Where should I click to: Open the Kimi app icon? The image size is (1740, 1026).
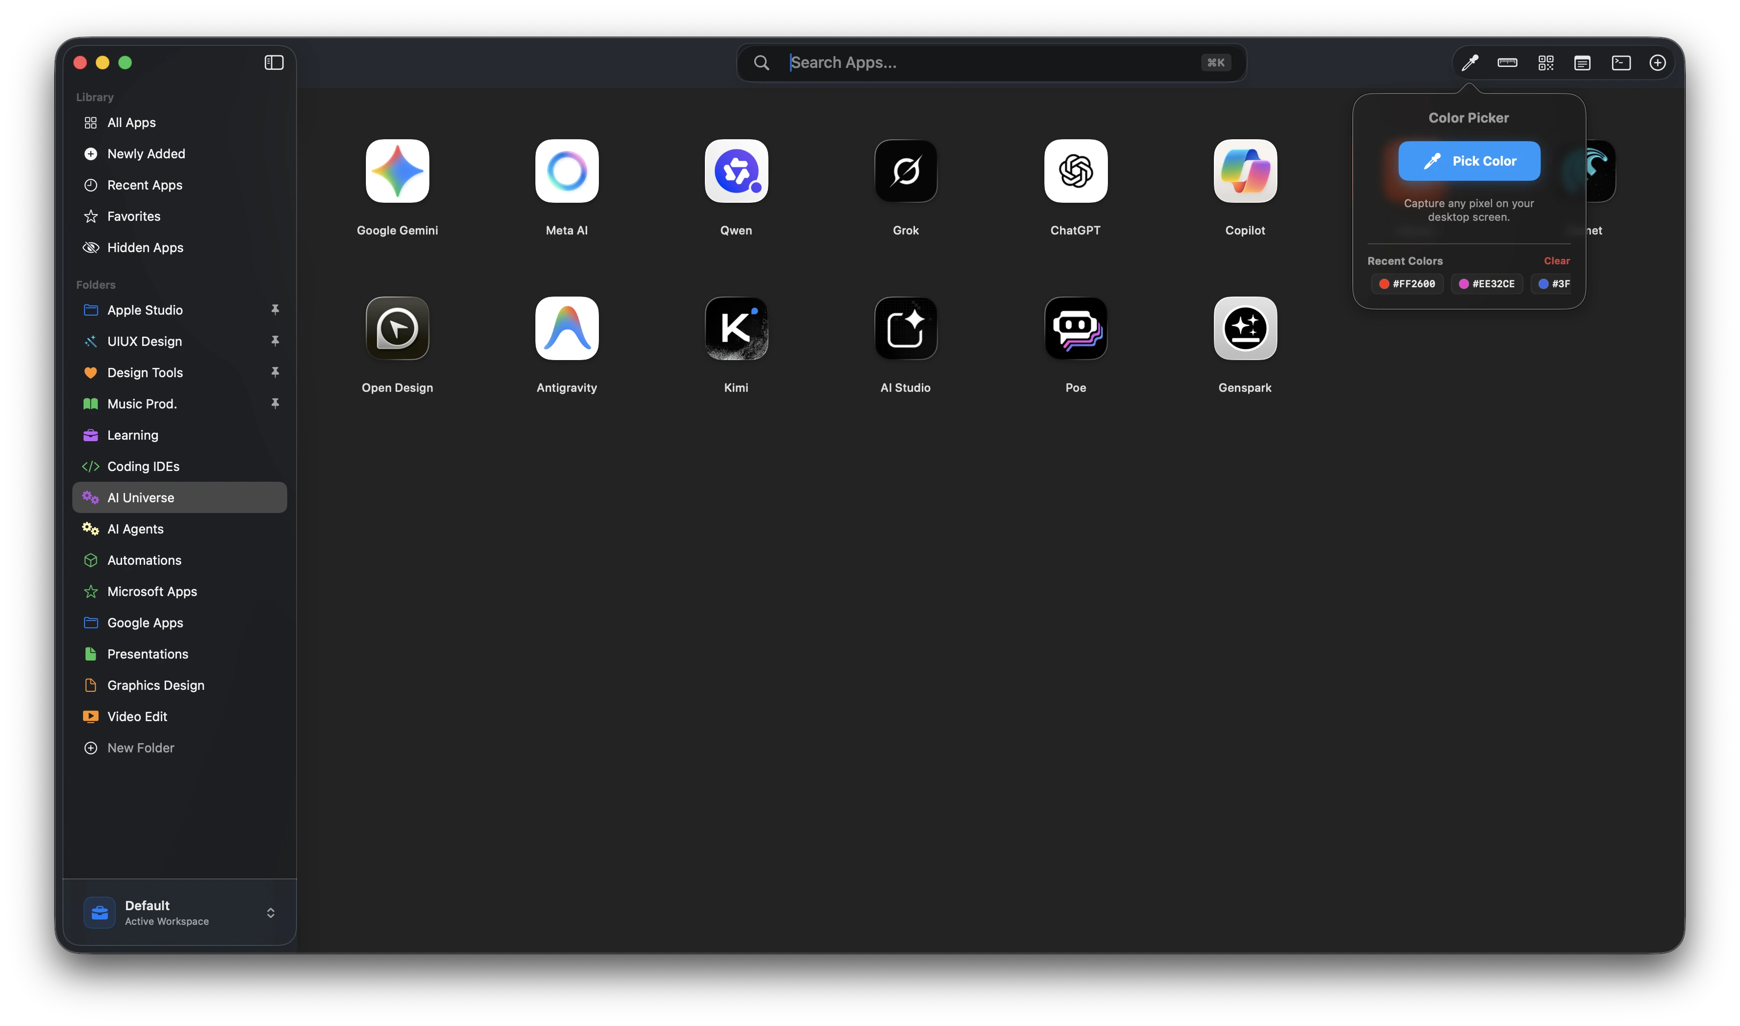point(736,328)
